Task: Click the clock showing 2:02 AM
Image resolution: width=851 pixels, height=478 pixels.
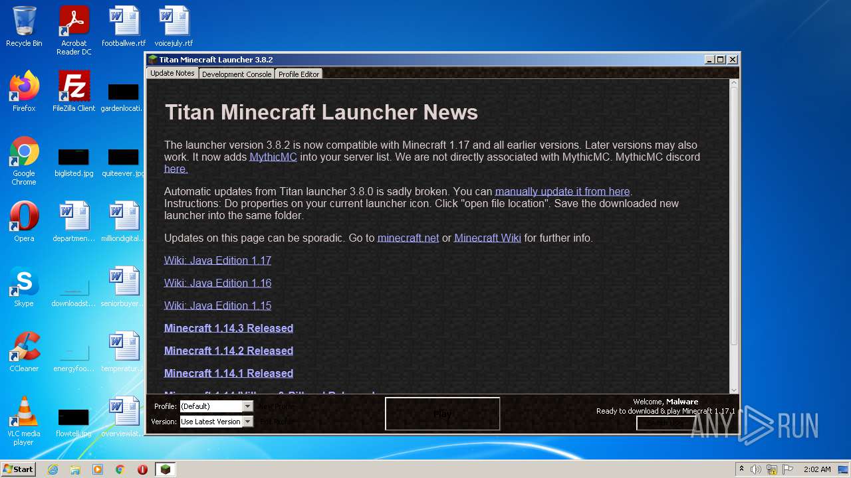Action: pyautogui.click(x=817, y=469)
